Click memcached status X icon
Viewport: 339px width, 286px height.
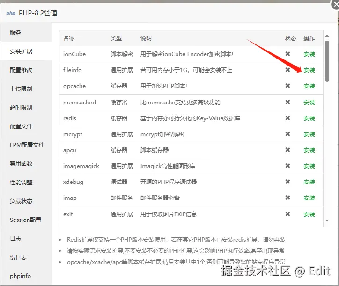click(287, 102)
